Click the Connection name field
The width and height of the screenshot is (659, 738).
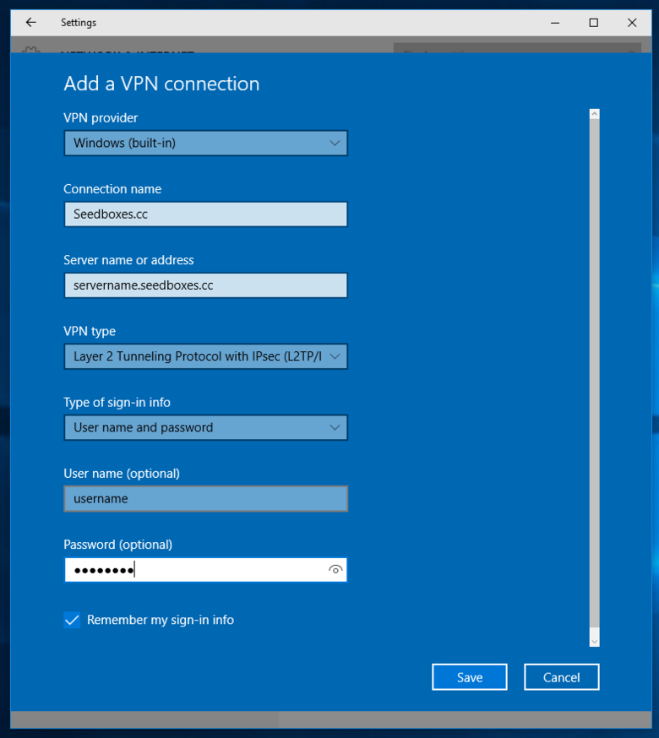[206, 214]
